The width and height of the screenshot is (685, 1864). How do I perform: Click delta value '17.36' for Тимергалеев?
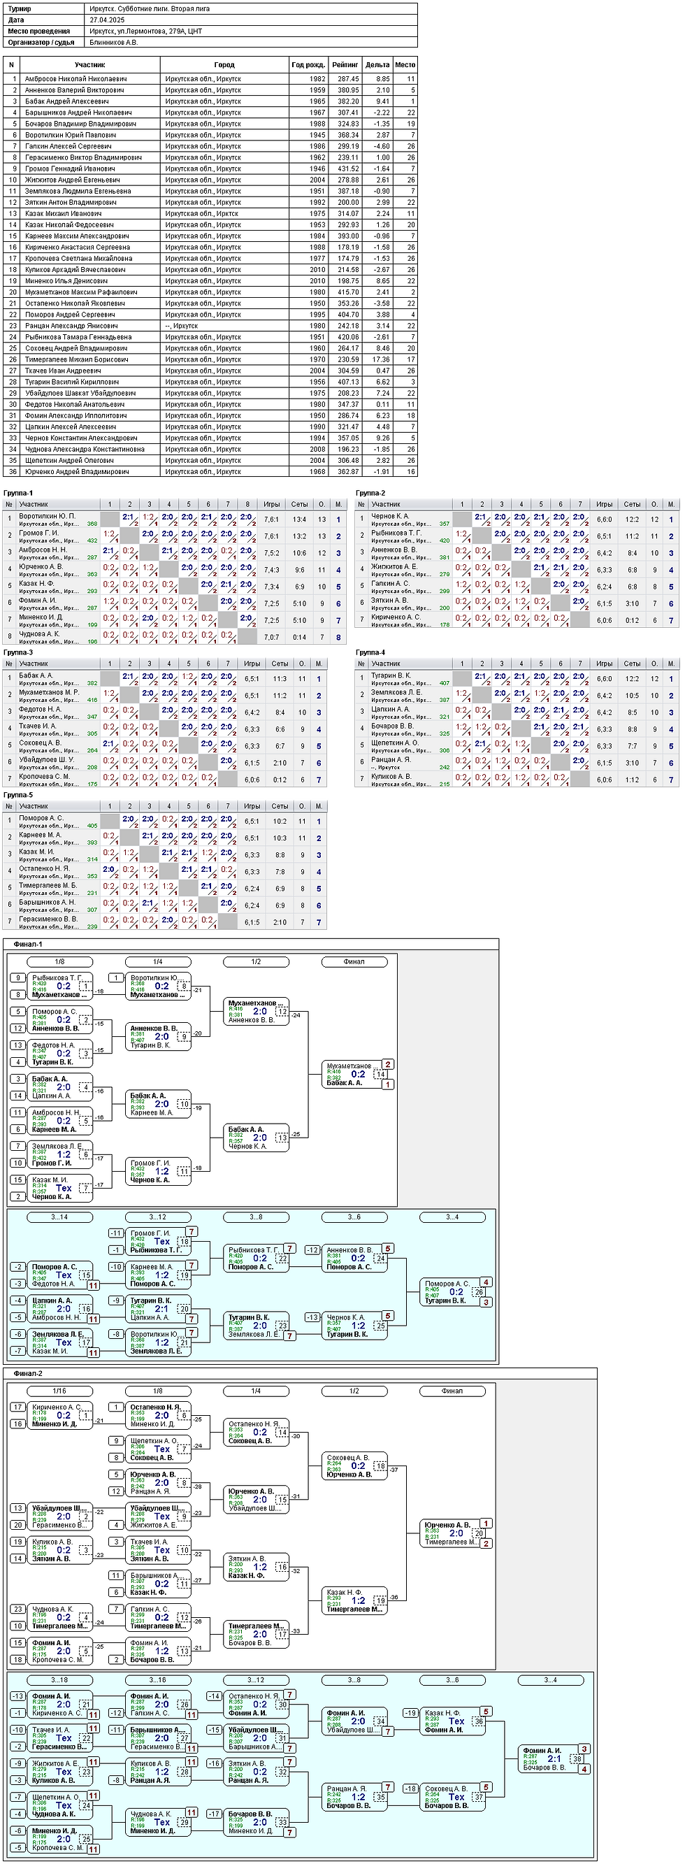point(381,359)
